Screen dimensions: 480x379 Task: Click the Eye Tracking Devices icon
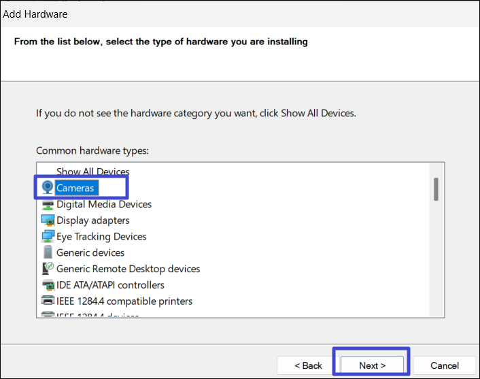48,237
